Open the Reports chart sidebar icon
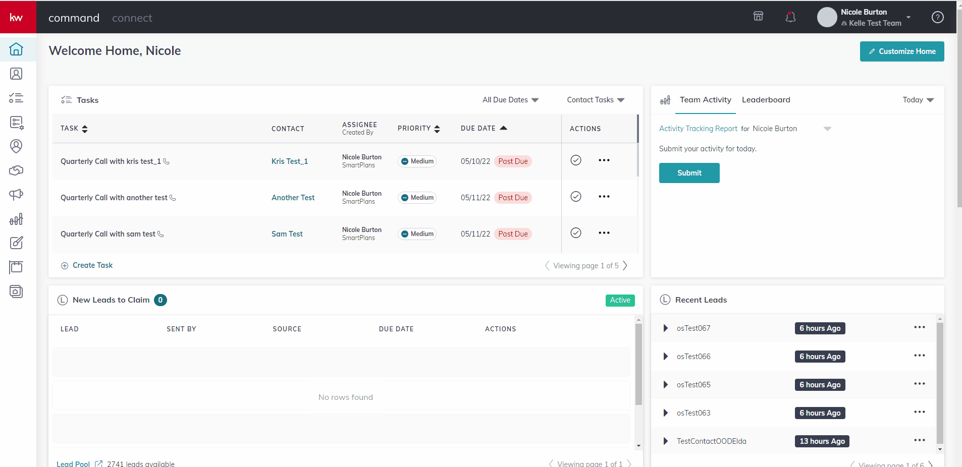The image size is (962, 467). click(16, 219)
